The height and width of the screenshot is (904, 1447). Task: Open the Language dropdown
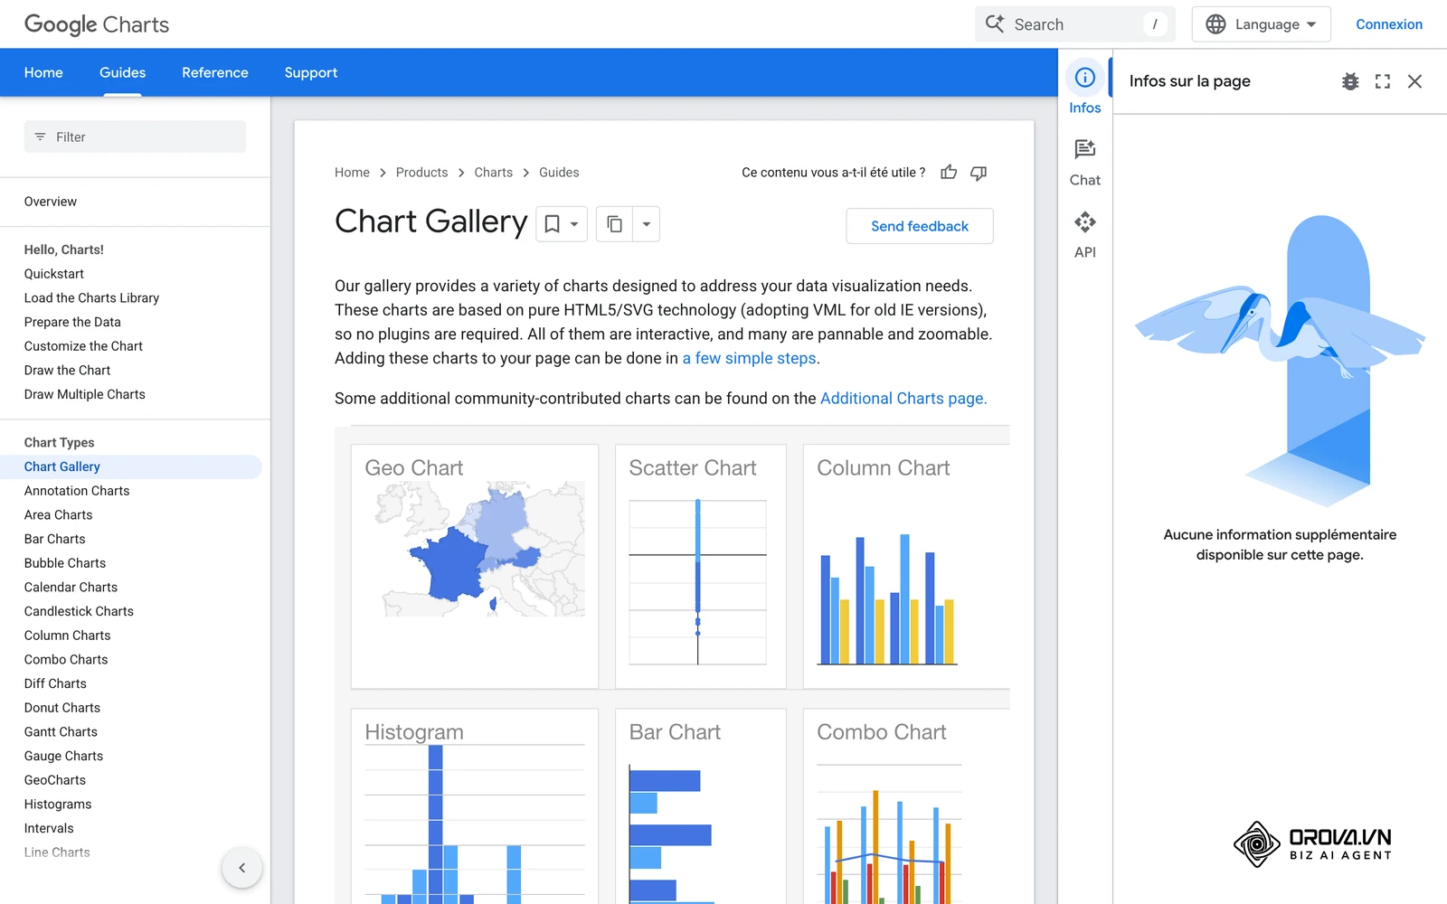(1261, 24)
